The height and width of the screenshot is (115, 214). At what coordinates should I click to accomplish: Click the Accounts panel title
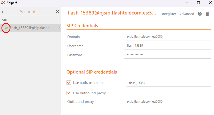click(28, 12)
